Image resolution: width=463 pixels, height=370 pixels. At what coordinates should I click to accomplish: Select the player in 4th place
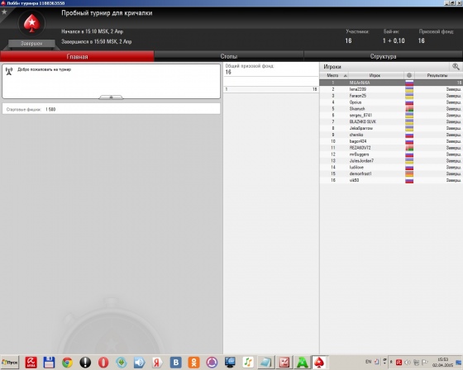tap(390, 102)
